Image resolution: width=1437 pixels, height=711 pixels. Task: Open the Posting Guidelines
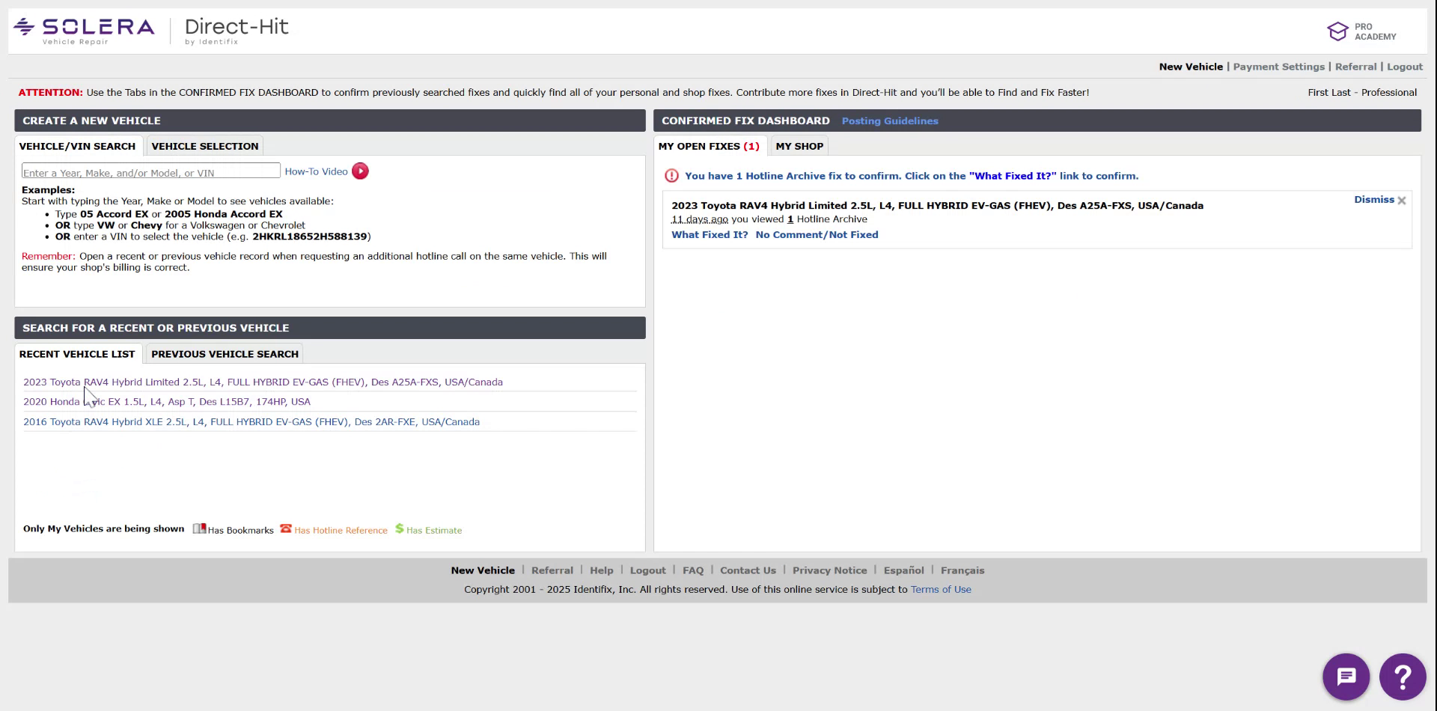click(x=889, y=120)
